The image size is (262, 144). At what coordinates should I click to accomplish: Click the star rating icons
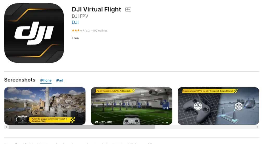coord(78,30)
